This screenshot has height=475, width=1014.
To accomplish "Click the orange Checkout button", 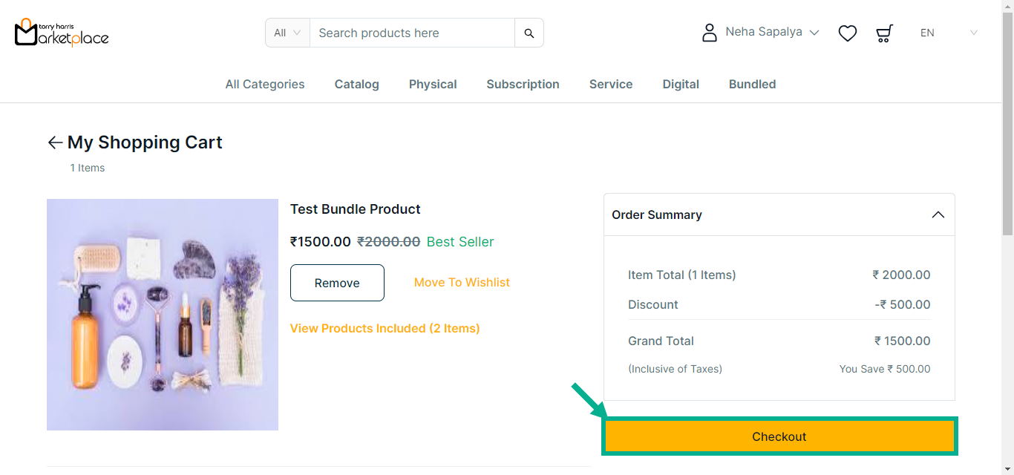I will click(779, 436).
